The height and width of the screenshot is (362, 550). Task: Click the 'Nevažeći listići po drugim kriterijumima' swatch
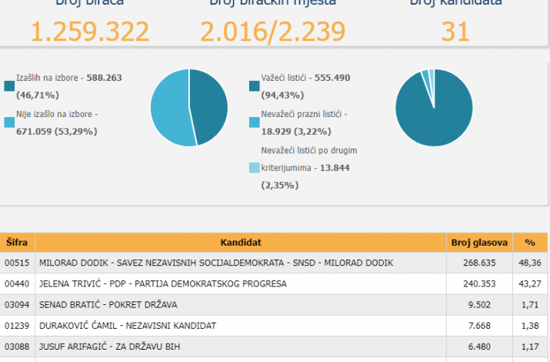coord(254,168)
